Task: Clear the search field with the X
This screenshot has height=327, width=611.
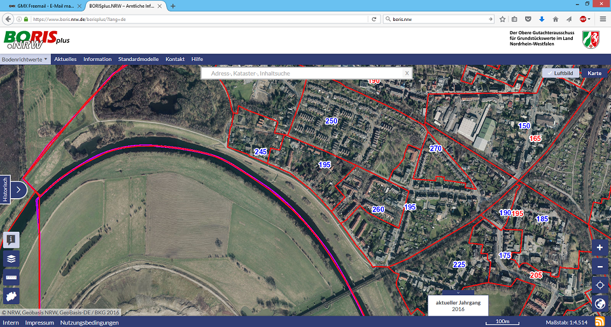Action: click(407, 74)
